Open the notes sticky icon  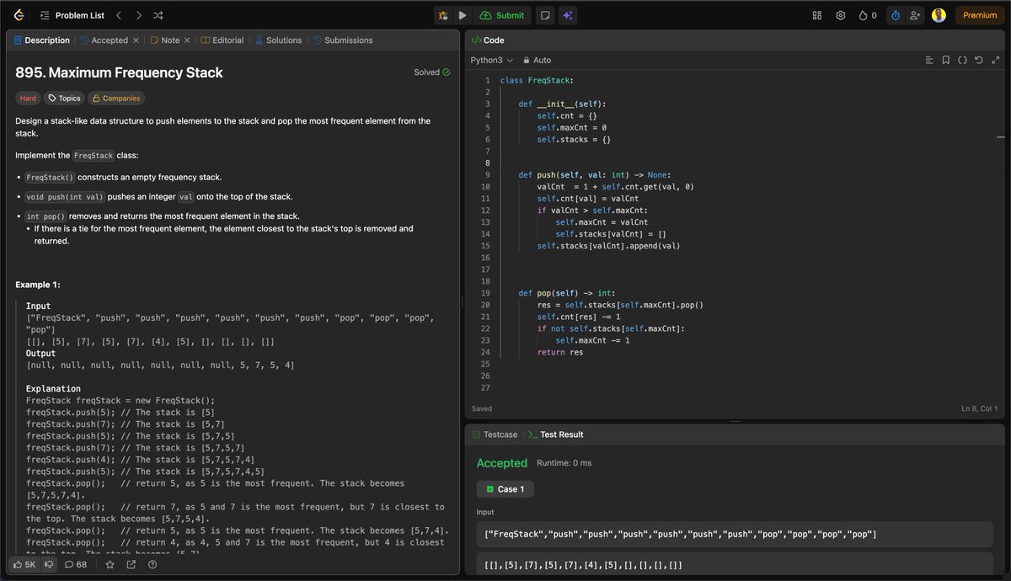[545, 15]
